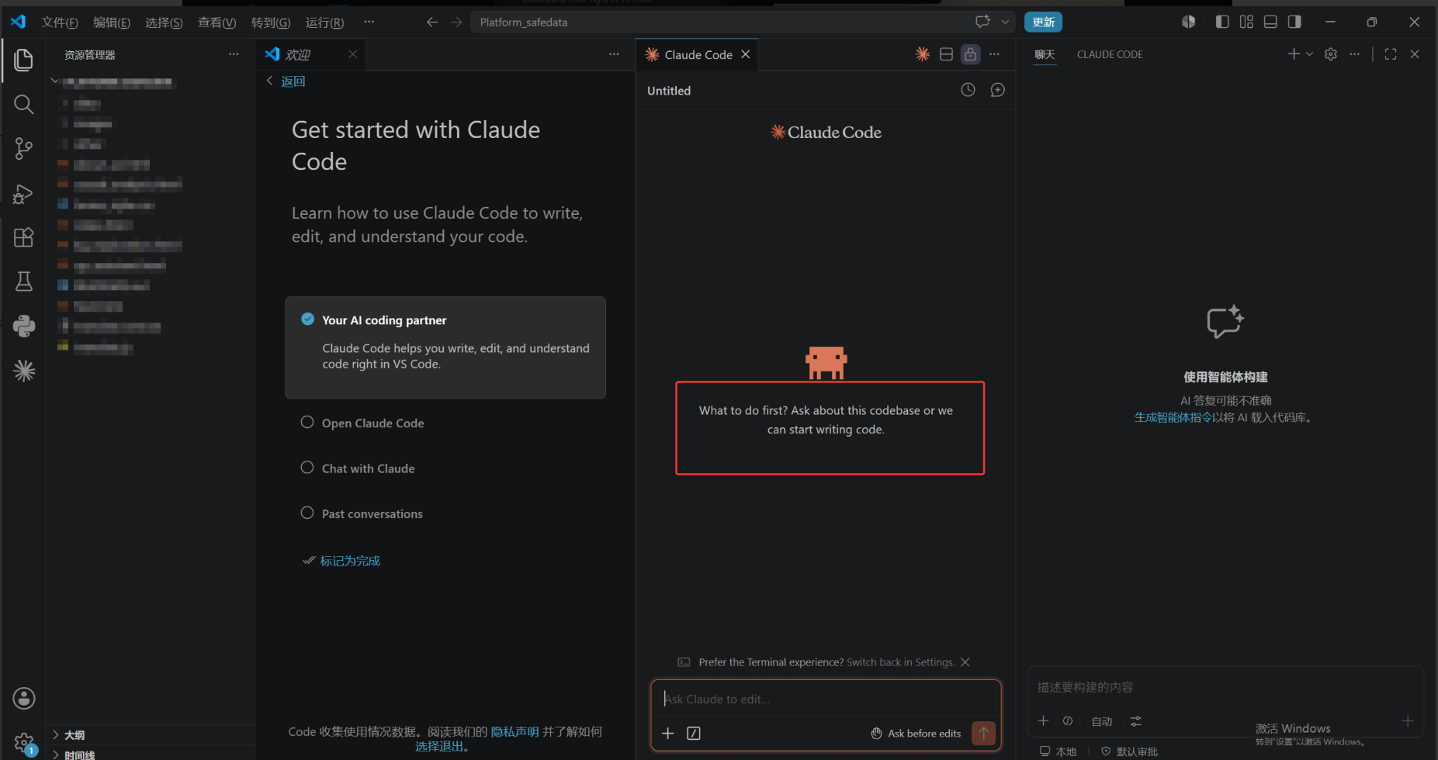The width and height of the screenshot is (1438, 760).
Task: Open the Testing flask view
Action: [23, 282]
